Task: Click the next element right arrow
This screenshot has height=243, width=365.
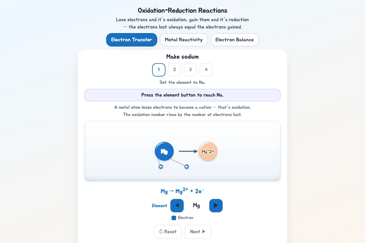Action: pyautogui.click(x=216, y=206)
